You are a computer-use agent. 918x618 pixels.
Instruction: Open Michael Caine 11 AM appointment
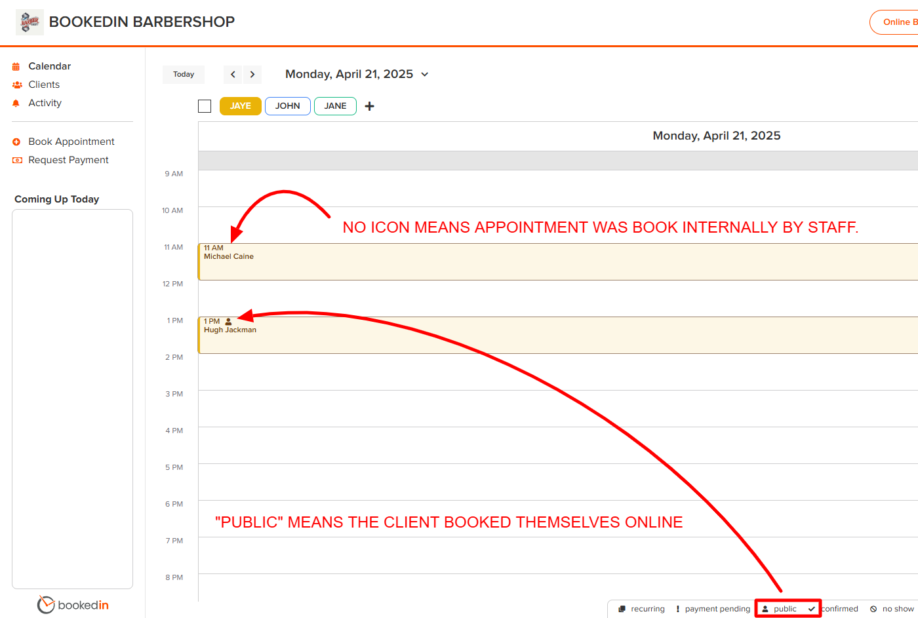pos(558,262)
